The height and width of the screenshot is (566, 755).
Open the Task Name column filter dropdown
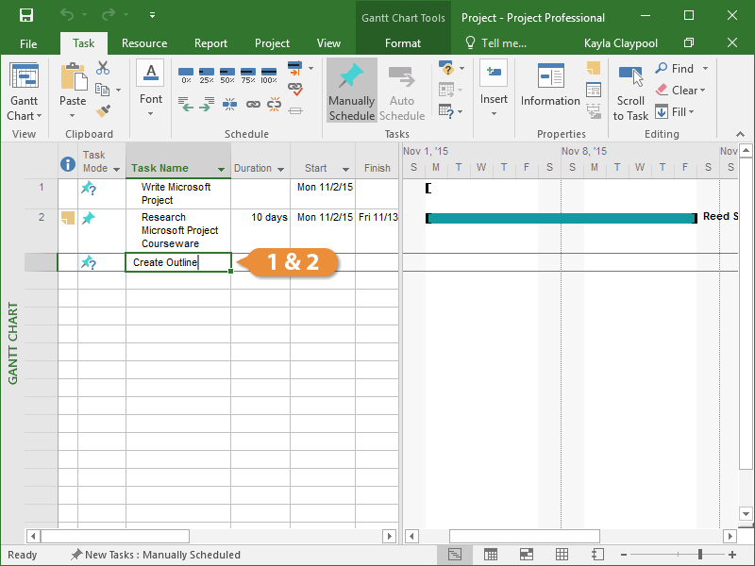pos(222,169)
